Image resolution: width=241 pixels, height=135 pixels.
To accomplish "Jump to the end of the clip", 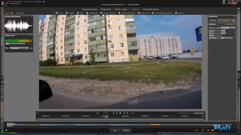I will click(x=127, y=113).
